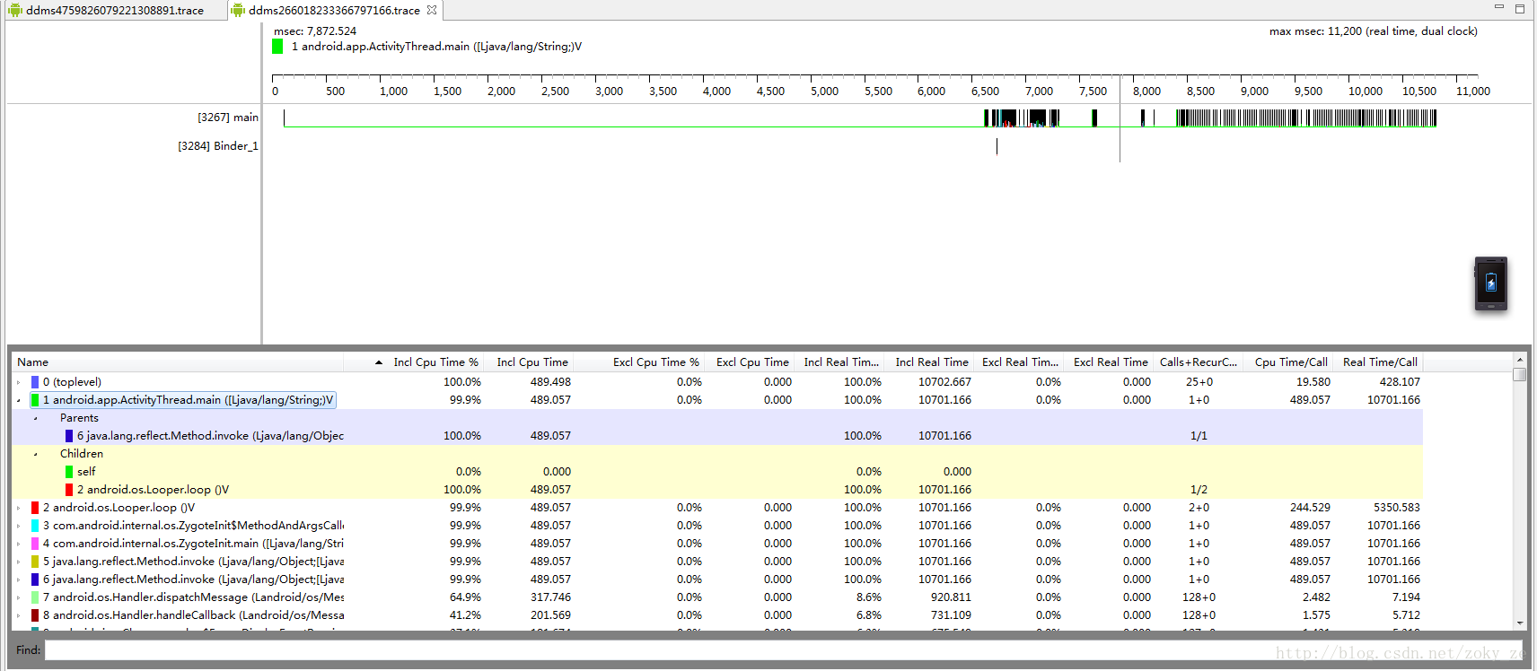Sort by Excl Real Time column header

click(x=1111, y=362)
